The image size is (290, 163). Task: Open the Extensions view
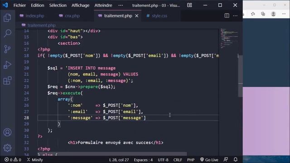click(7, 81)
